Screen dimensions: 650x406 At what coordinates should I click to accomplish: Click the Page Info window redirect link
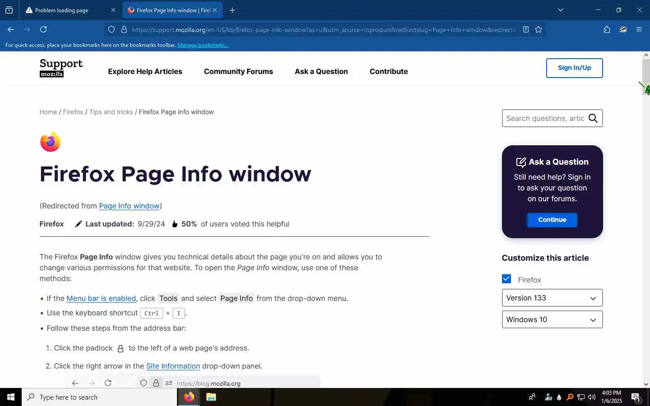click(129, 206)
